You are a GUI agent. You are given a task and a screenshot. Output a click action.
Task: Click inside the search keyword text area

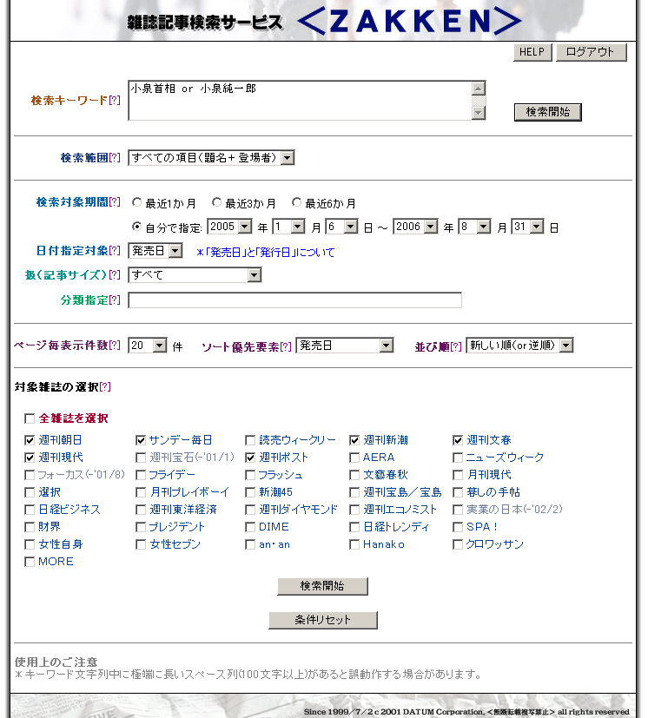[301, 101]
